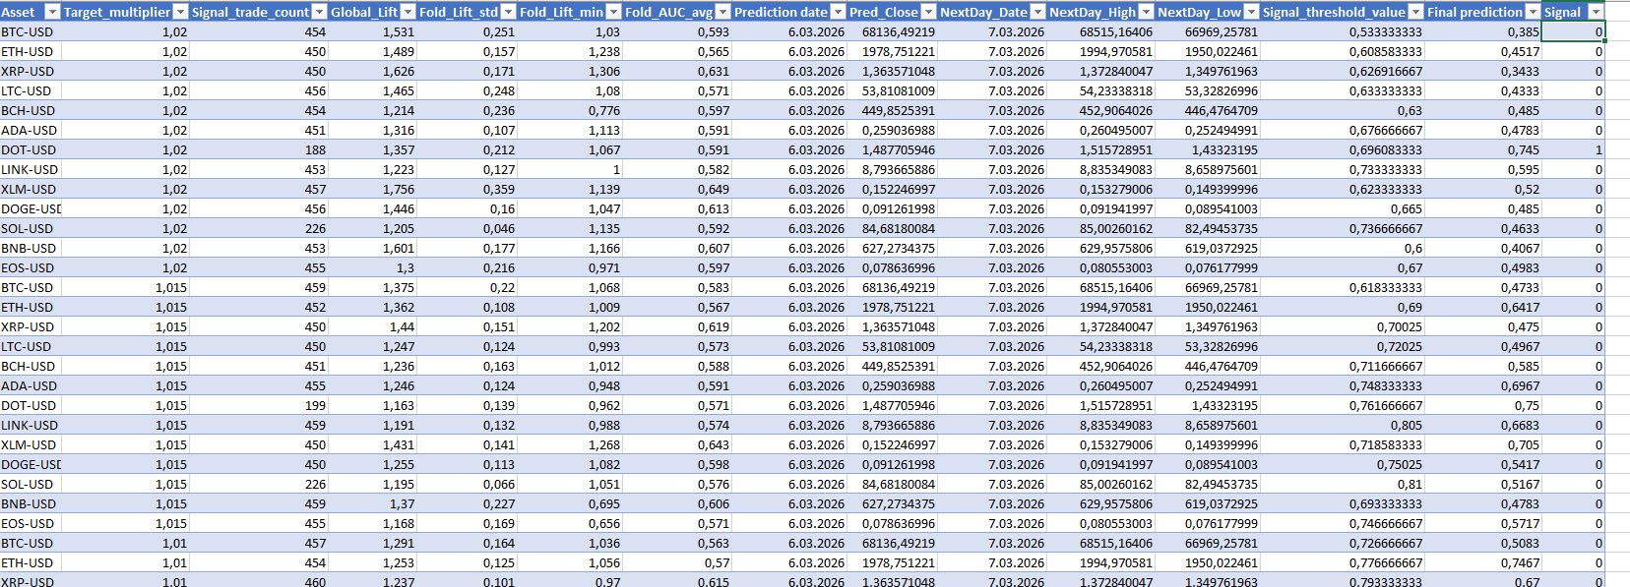This screenshot has height=587, width=1630.
Task: Expand the Prediction date filter arrow
Action: 838,12
